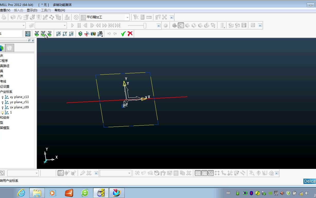Toggle lightbulb visibility of yz plane_c51
The height and width of the screenshot is (198, 316).
[x=3, y=102]
